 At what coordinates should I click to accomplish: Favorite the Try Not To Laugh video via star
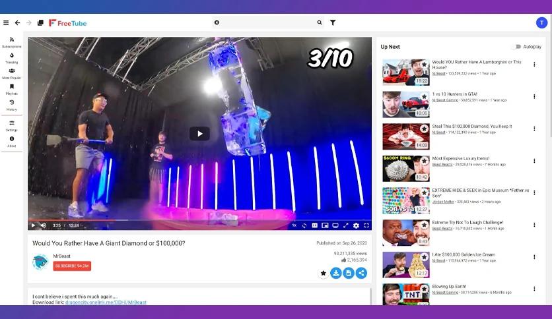pyautogui.click(x=424, y=225)
